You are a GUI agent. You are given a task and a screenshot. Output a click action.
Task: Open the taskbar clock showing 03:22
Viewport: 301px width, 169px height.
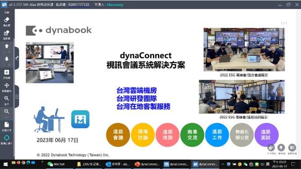click(x=279, y=164)
